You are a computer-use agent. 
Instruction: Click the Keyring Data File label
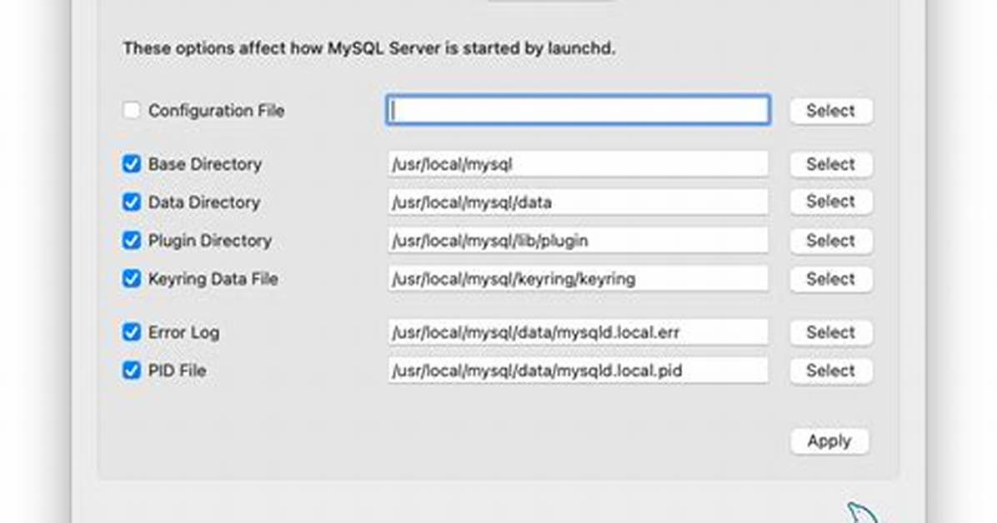pos(213,278)
